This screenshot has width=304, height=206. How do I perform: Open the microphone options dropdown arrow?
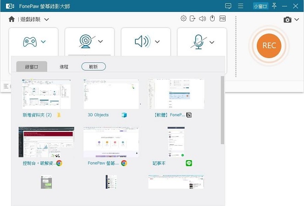click(x=212, y=42)
